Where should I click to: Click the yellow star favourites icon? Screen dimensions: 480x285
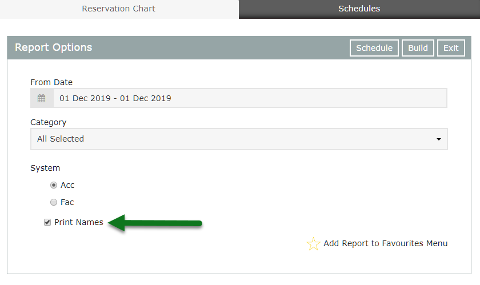[x=313, y=244]
